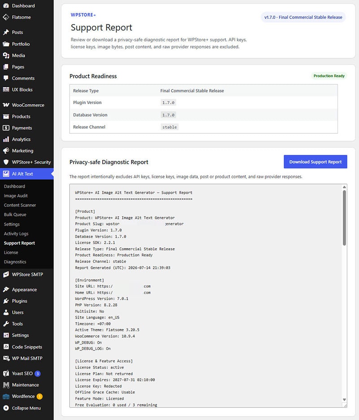This screenshot has width=359, height=420.
Task: Click the Dashboard icon in sidebar
Action: click(6, 6)
